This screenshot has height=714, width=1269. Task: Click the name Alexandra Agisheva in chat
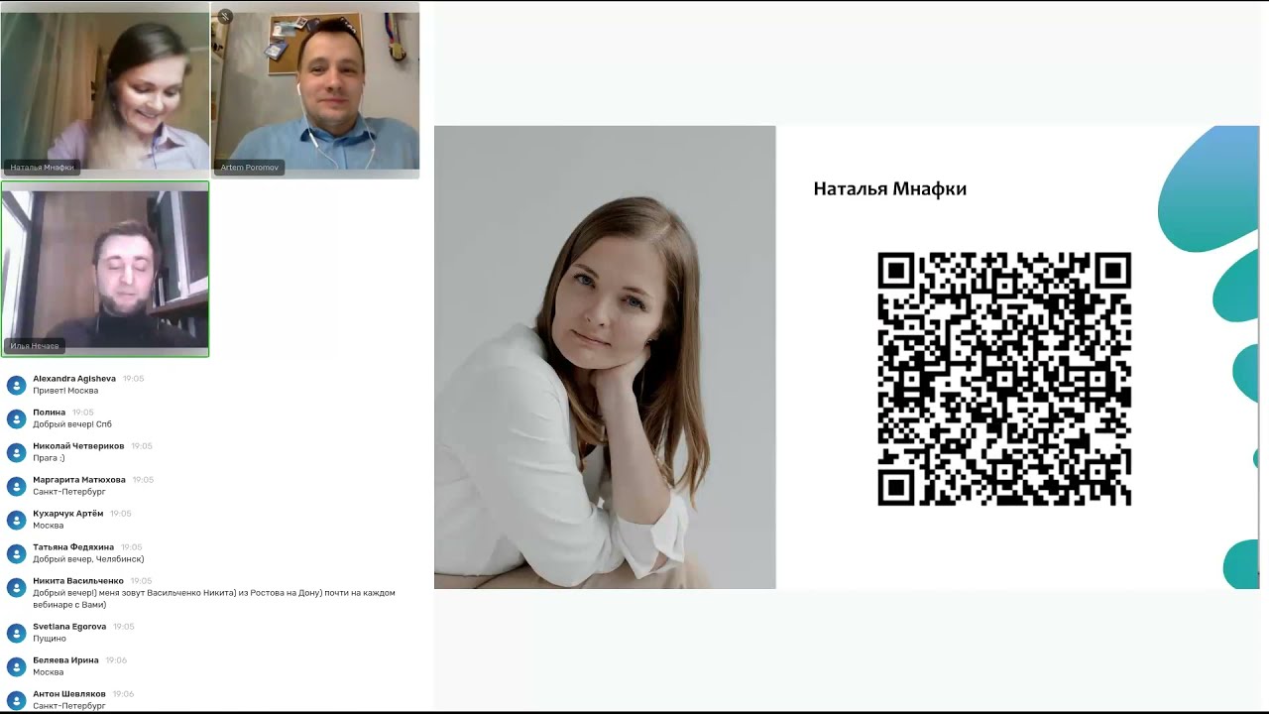(x=74, y=379)
